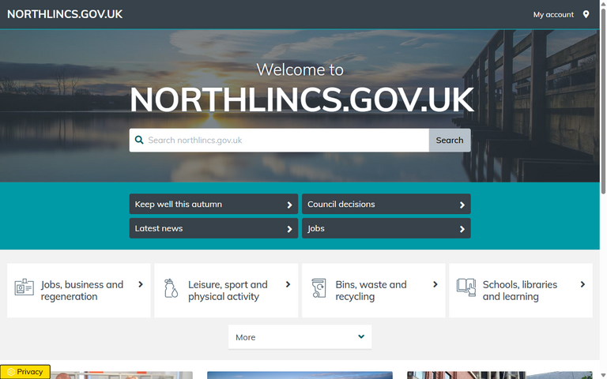607x379 pixels.
Task: Click the Privacy cookie settings icon
Action: [x=10, y=372]
